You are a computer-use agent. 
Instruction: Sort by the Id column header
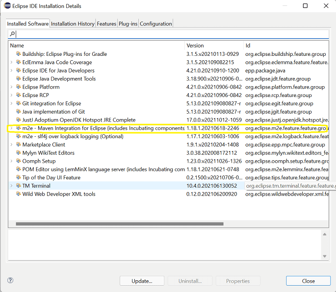point(286,46)
